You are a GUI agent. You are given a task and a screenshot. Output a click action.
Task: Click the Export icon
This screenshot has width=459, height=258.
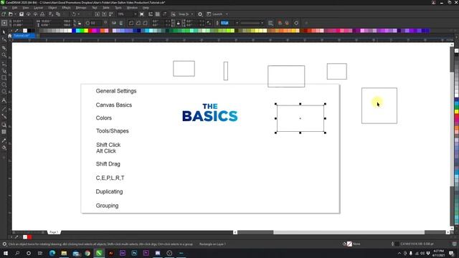104,14
